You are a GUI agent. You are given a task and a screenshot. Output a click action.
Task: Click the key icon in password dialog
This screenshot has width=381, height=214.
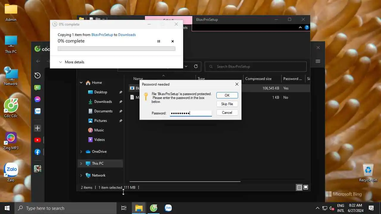pyautogui.click(x=146, y=96)
